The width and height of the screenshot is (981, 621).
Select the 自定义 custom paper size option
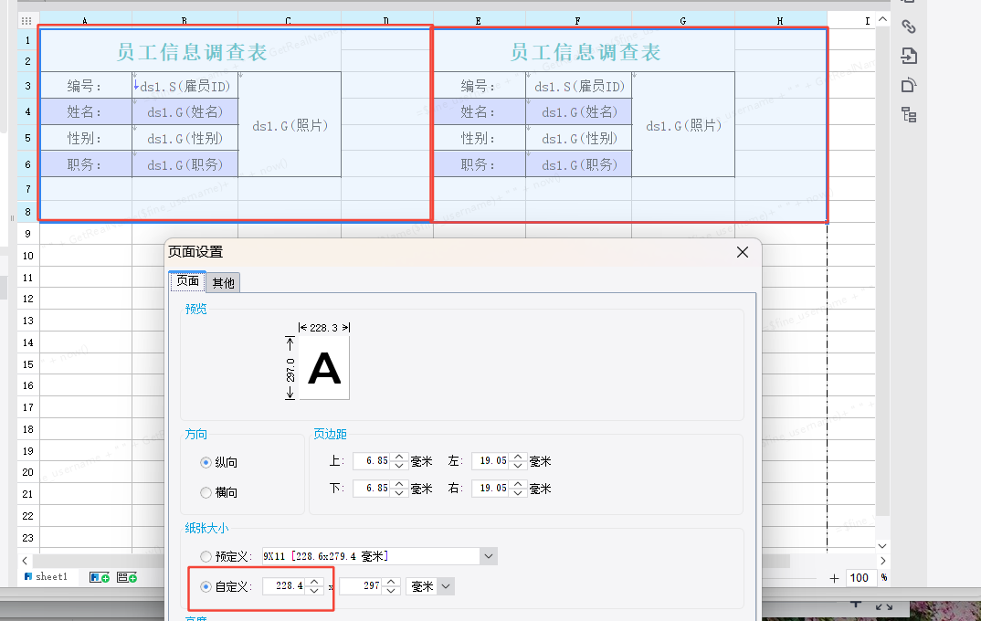coord(206,586)
